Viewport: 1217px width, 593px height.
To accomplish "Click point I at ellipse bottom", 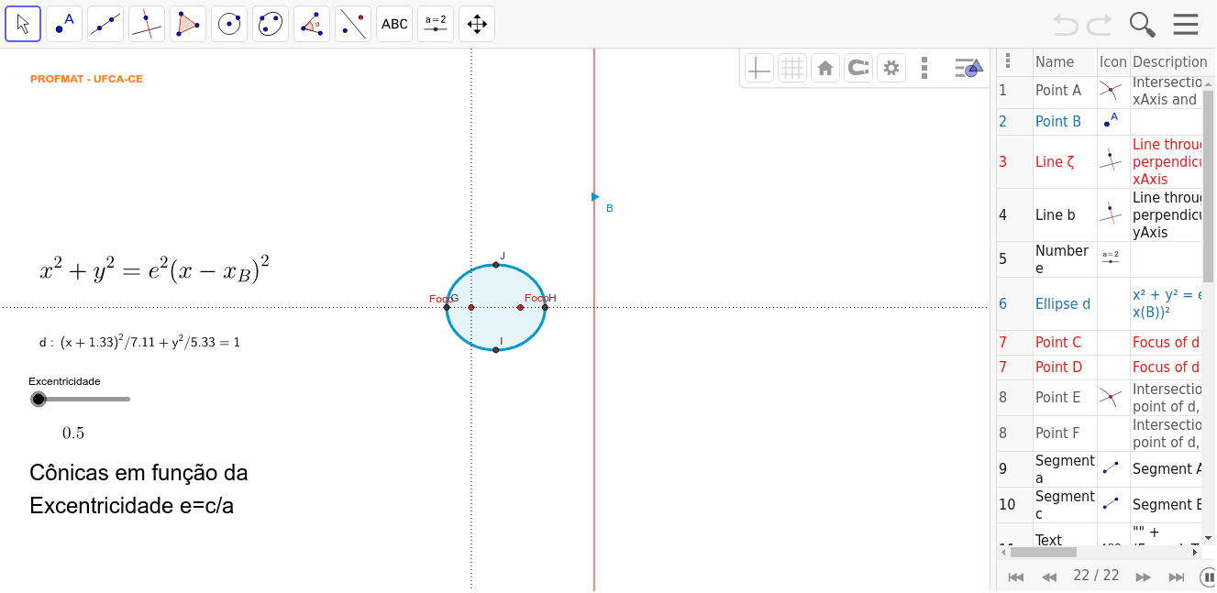I will [496, 350].
